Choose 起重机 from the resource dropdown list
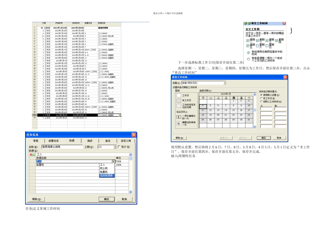 coord(107,172)
